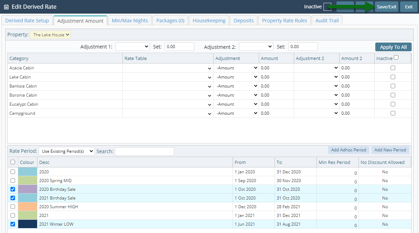
Task: Uncheck the 2020 Birthday Sale checkbox
Action: point(13,189)
